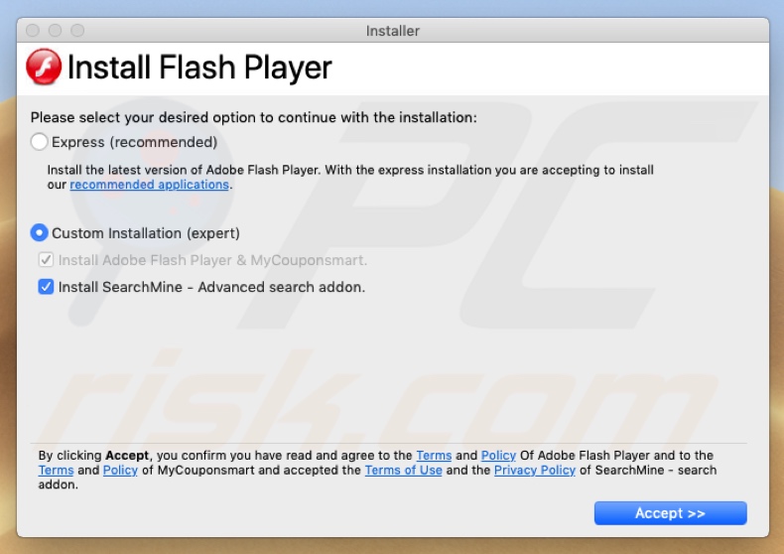Click the Install Flash Player heading
The width and height of the screenshot is (784, 554).
click(198, 68)
